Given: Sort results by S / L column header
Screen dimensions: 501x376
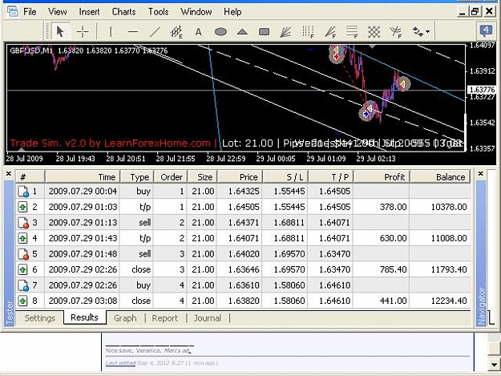Looking at the screenshot, I should [x=285, y=177].
